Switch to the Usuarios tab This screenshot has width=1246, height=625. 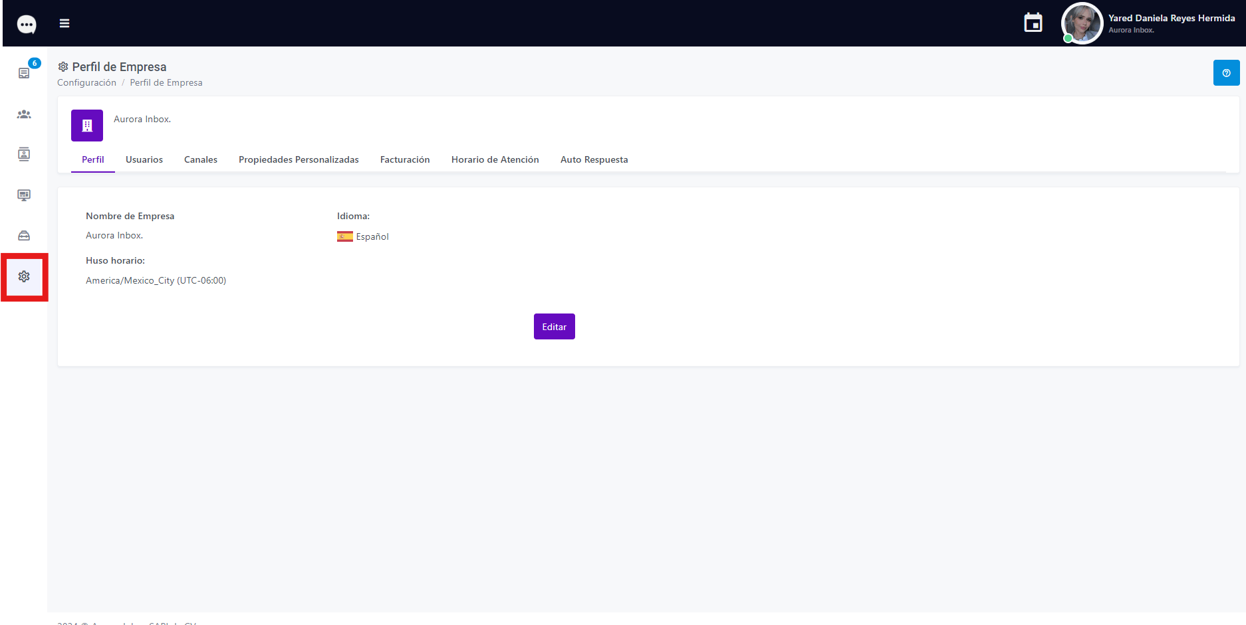[x=144, y=159]
